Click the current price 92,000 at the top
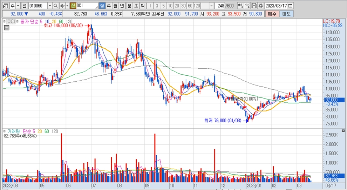The image size is (347, 190). pos(17,14)
